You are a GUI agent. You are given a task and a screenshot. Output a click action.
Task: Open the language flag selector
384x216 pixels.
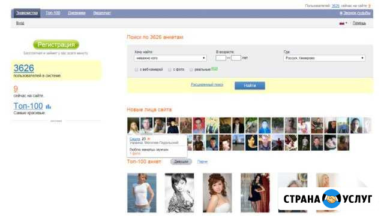click(x=343, y=23)
